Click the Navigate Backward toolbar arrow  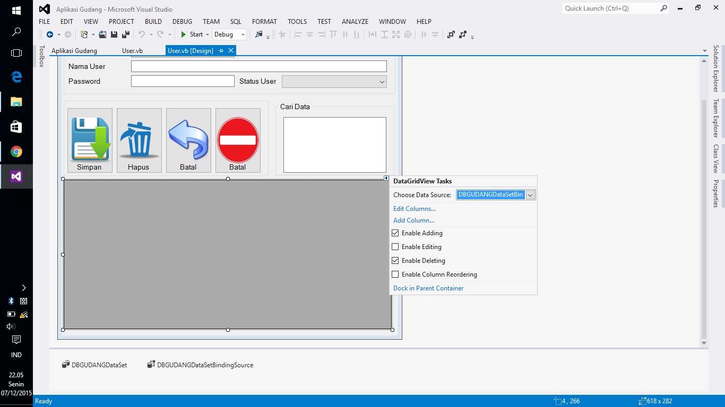50,34
